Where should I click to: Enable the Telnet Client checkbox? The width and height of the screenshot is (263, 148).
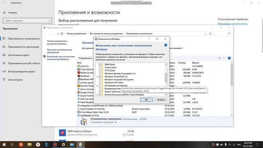click(x=100, y=67)
